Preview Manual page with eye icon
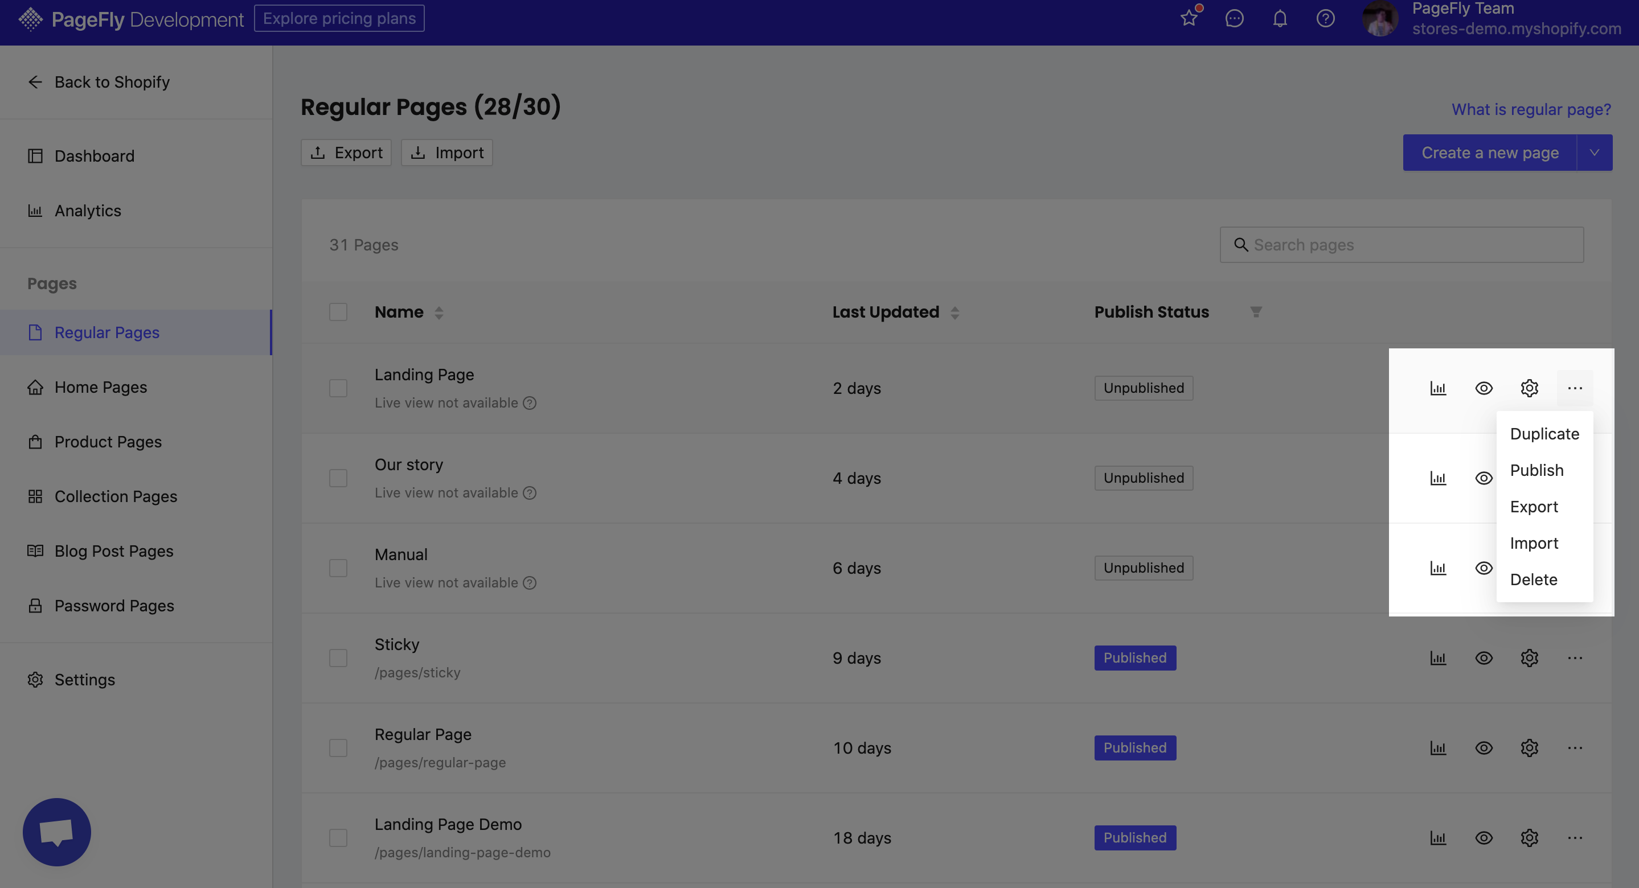 tap(1484, 568)
